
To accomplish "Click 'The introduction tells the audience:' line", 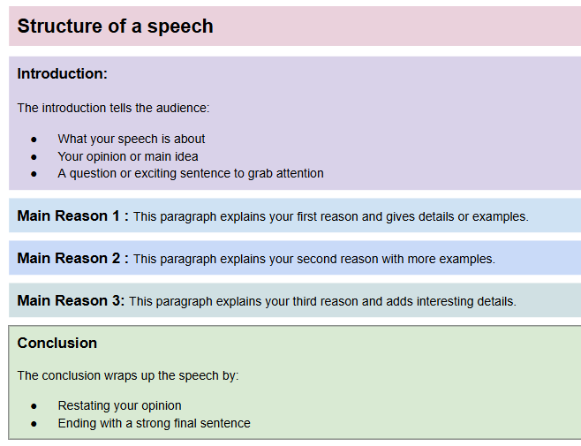I will (113, 108).
